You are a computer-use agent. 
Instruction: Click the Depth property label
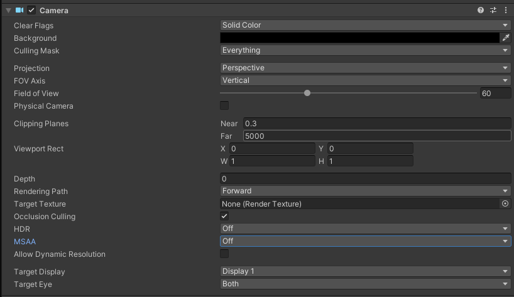(25, 179)
